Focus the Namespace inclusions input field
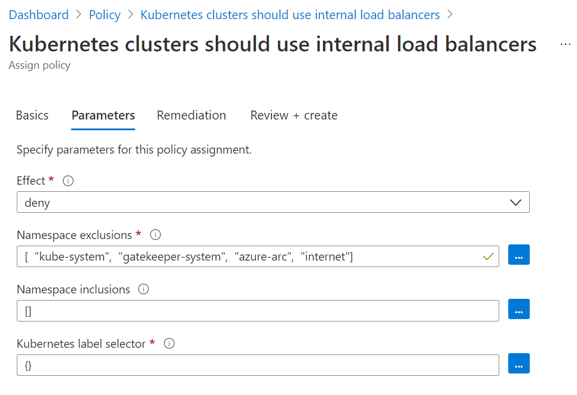The height and width of the screenshot is (395, 577). (x=258, y=311)
